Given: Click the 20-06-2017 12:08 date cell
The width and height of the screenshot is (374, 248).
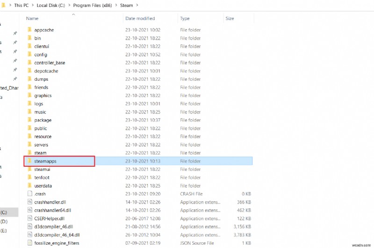Looking at the screenshot, I should click(143, 219).
